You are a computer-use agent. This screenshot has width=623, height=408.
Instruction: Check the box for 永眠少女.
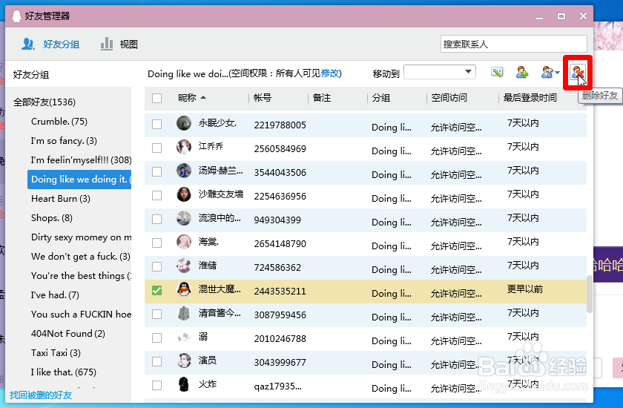157,125
